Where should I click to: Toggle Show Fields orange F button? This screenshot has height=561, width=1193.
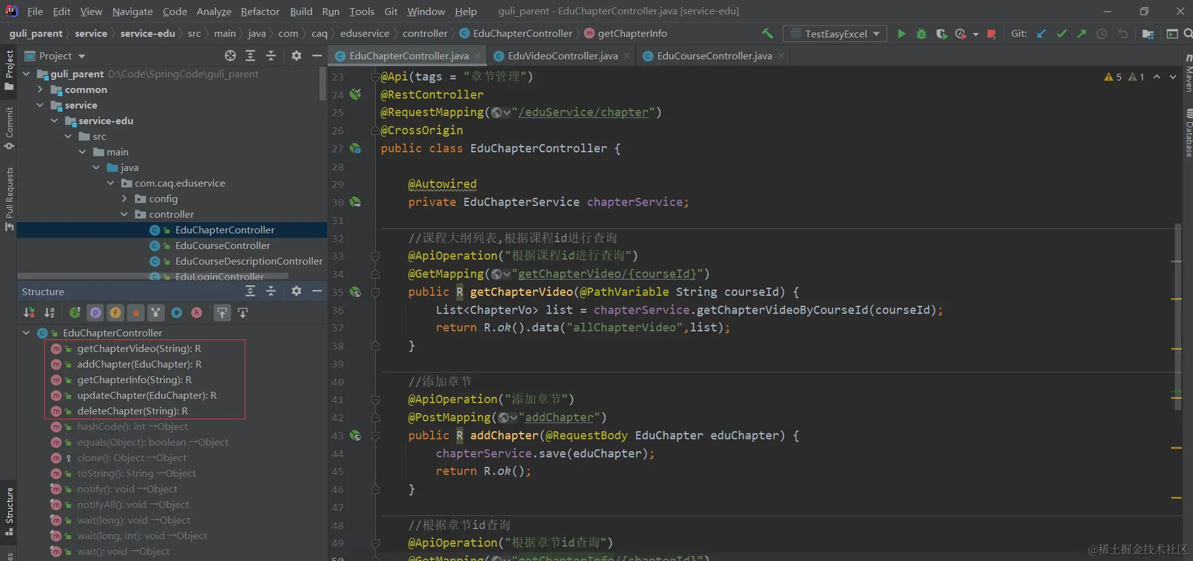tap(115, 313)
